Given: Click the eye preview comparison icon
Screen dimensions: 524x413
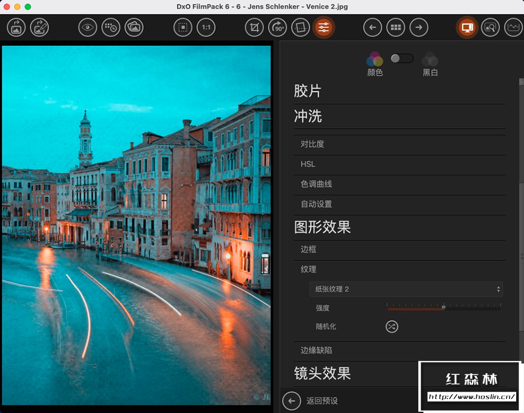Looking at the screenshot, I should click(87, 27).
